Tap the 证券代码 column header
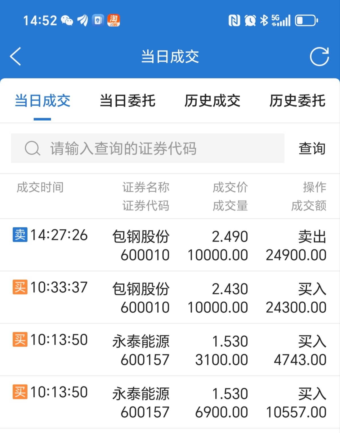Screen dimensions: 340x433 tap(146, 206)
